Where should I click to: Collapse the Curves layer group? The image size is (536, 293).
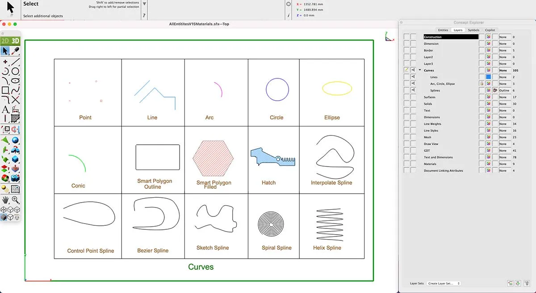click(420, 70)
